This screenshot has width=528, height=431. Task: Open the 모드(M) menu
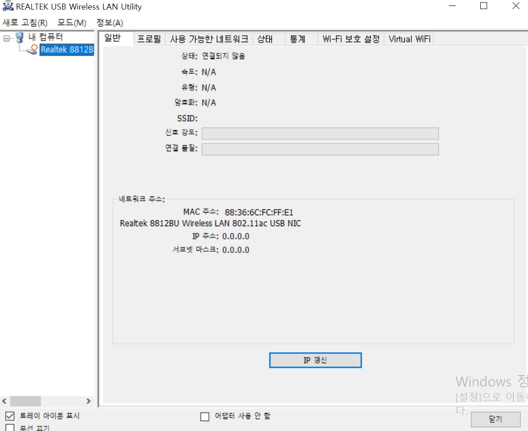click(x=72, y=23)
